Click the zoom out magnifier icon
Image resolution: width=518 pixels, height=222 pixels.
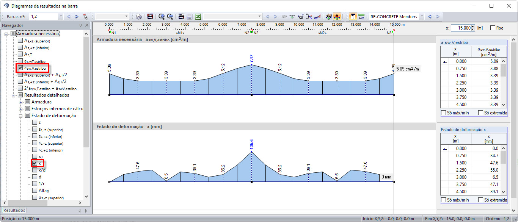[x=170, y=17]
